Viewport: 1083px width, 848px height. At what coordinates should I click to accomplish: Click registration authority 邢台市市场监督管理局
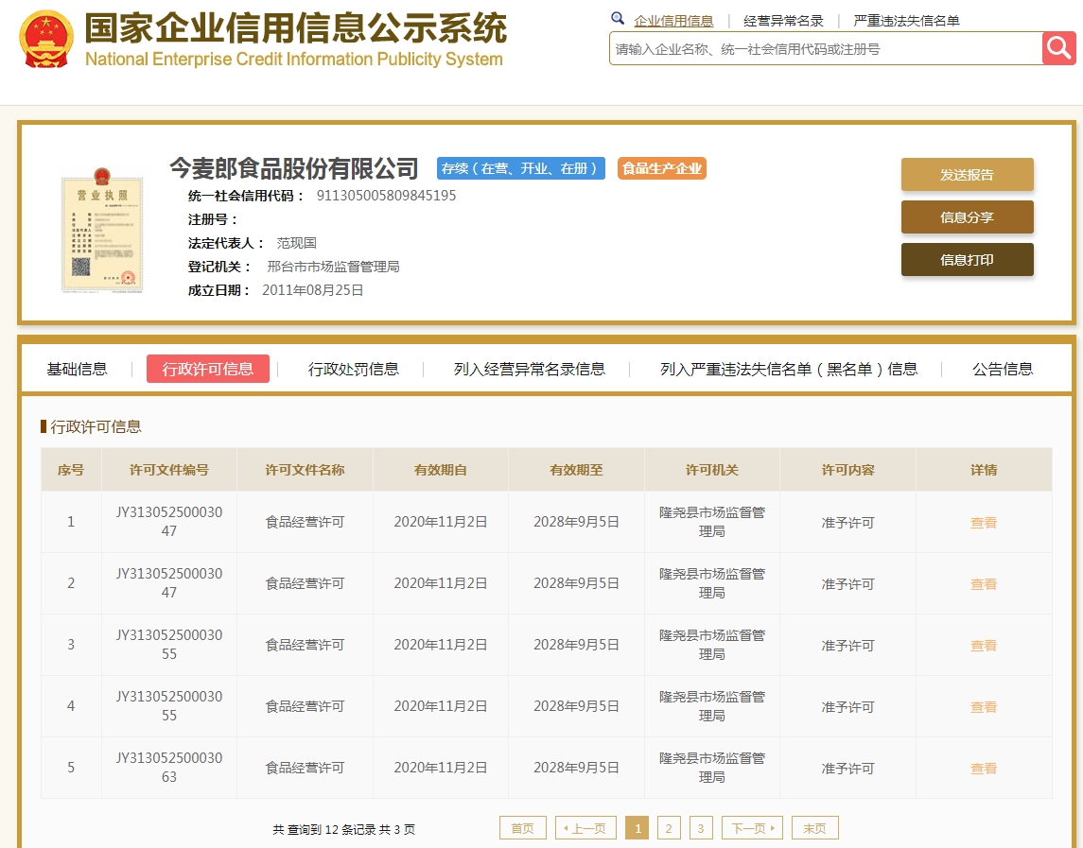[x=333, y=267]
